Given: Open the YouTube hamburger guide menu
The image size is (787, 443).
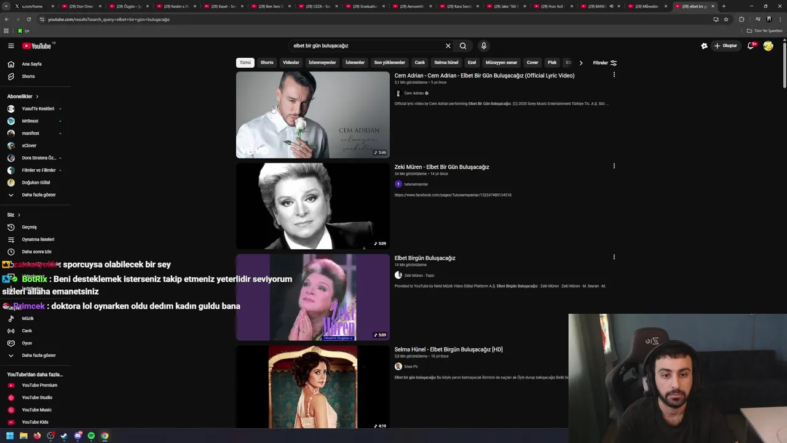Looking at the screenshot, I should coord(10,46).
